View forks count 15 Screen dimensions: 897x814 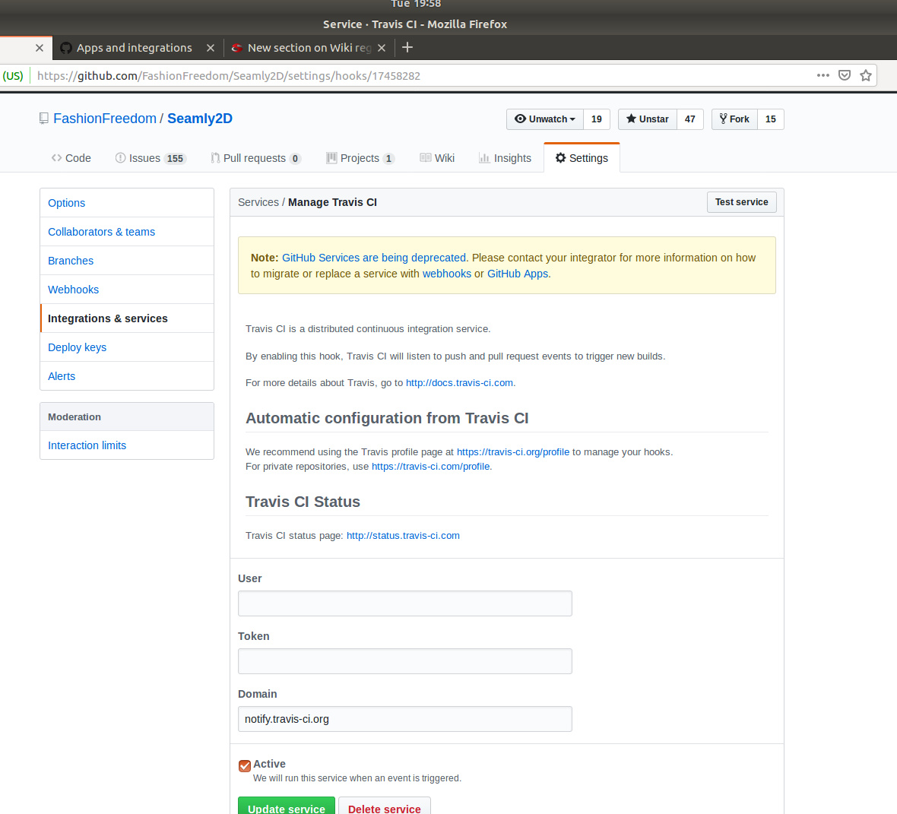pos(771,119)
